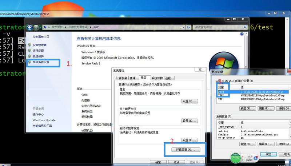
Task: Select the PATH user variable row
Action: pyautogui.click(x=253, y=92)
